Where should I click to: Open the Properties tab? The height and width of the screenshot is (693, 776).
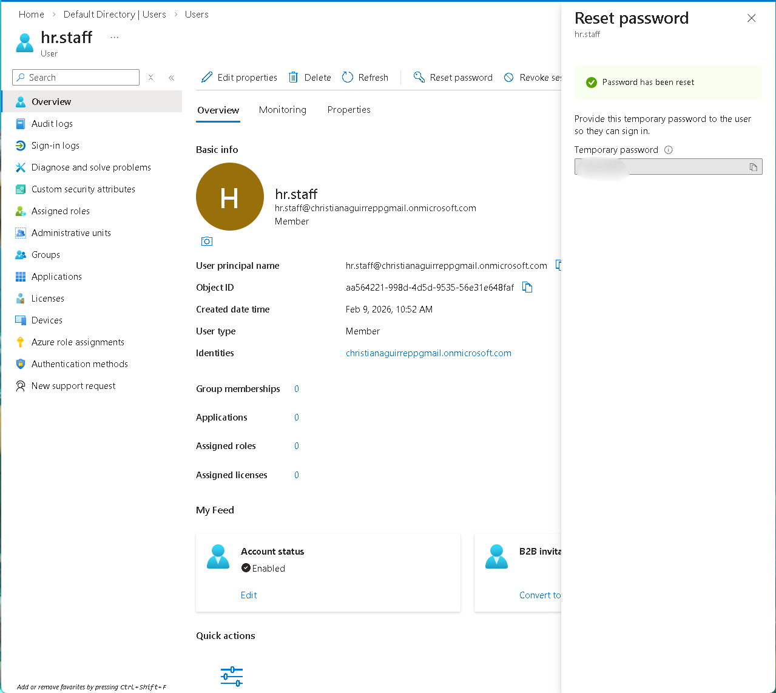point(349,110)
